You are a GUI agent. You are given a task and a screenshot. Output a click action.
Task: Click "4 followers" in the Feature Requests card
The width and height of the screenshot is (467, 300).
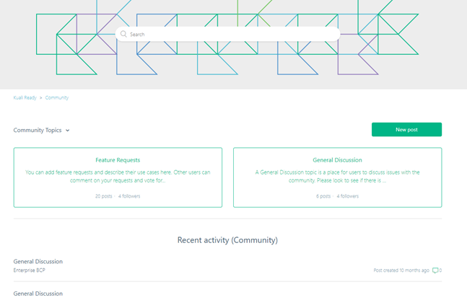coord(129,196)
